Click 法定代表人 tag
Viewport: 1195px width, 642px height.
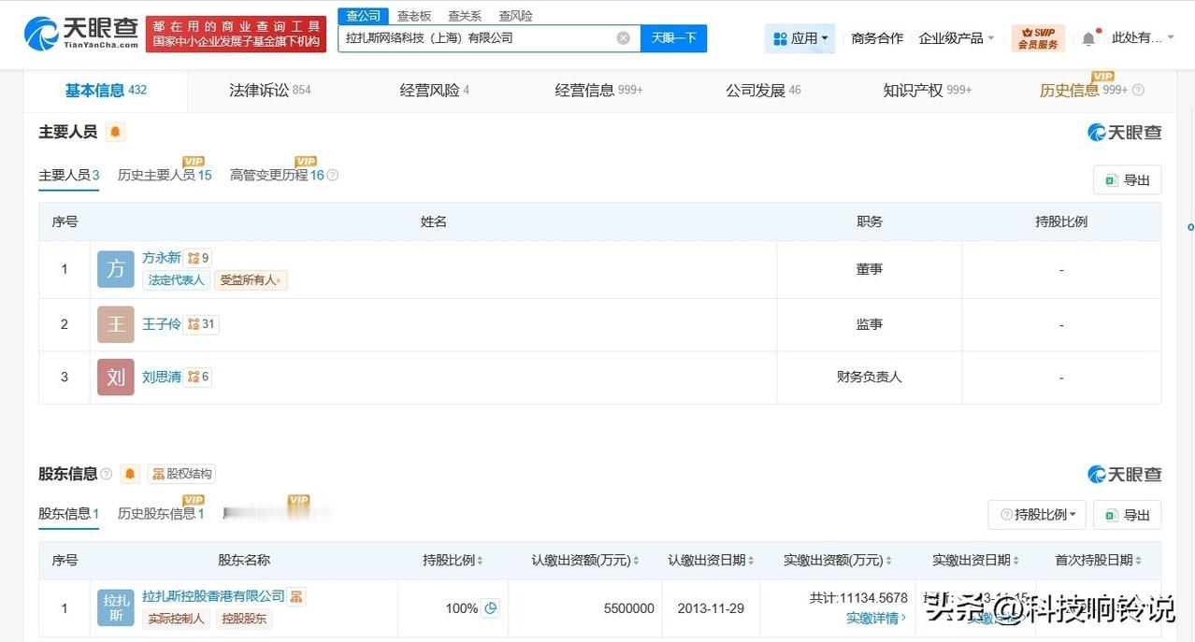(x=176, y=279)
